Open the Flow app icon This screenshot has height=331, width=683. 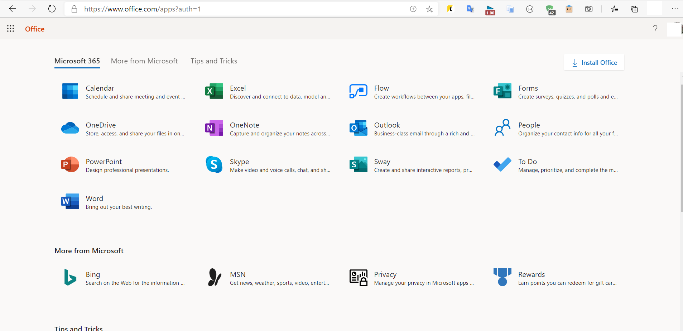coord(358,91)
